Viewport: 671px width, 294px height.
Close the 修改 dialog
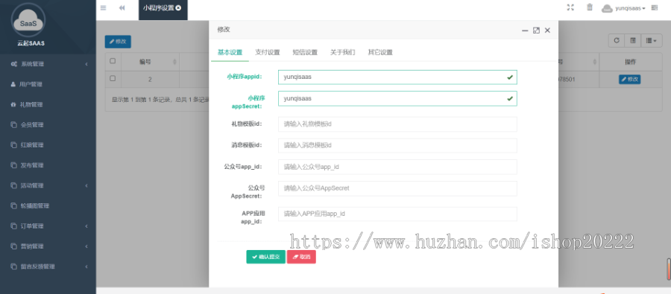click(547, 31)
